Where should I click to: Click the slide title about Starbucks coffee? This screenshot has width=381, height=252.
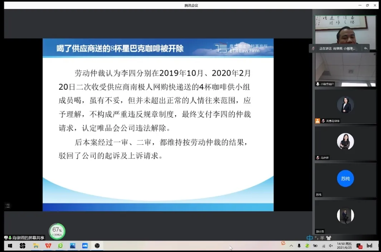click(120, 49)
